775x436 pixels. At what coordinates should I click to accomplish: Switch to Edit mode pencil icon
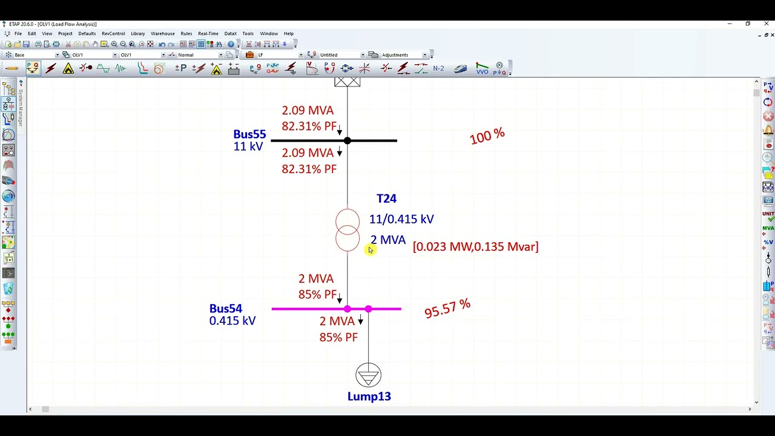point(12,68)
